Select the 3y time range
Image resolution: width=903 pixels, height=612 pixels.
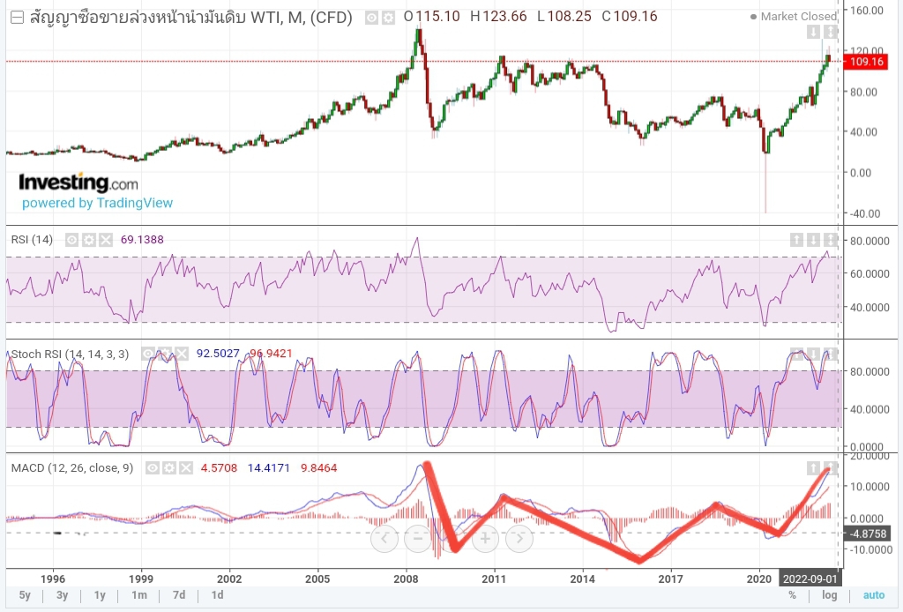pyautogui.click(x=63, y=595)
